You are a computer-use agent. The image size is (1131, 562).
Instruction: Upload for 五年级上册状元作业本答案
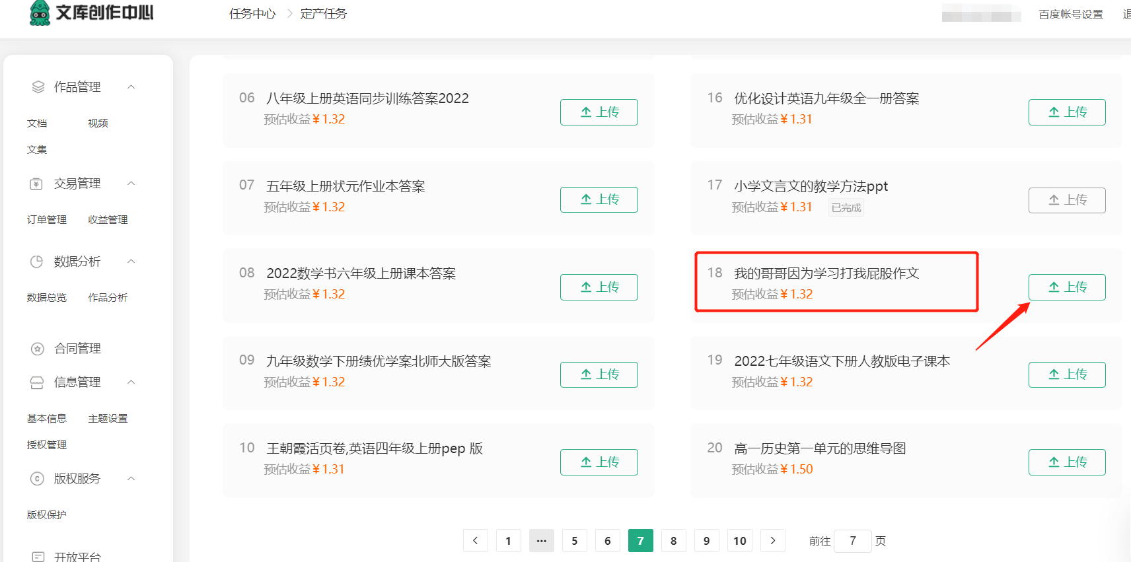point(599,199)
